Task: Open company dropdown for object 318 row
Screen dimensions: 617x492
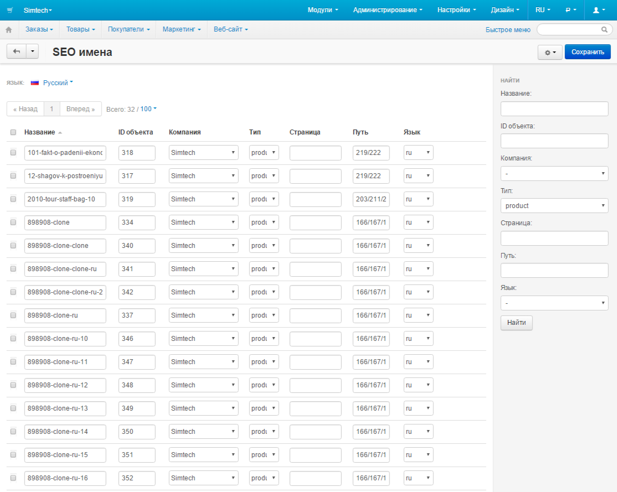Action: [203, 153]
